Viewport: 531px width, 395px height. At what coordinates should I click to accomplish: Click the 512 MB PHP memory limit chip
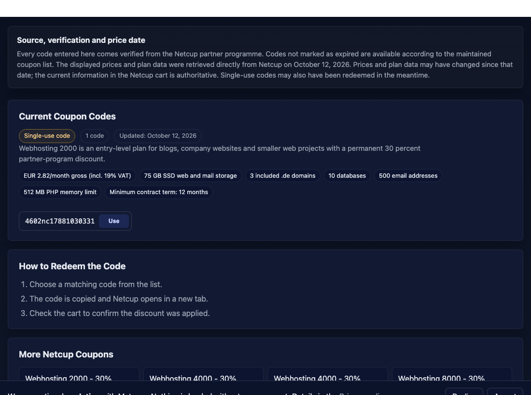pyautogui.click(x=60, y=192)
